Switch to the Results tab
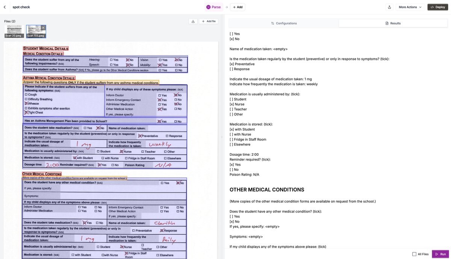This screenshot has height=259, width=451. [x=393, y=23]
